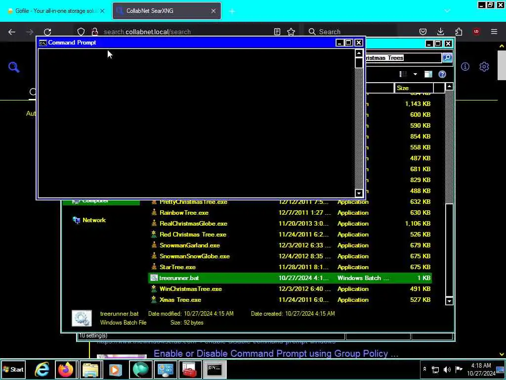Bookmark this page with the star icon
The image size is (506, 380).
pyautogui.click(x=291, y=32)
